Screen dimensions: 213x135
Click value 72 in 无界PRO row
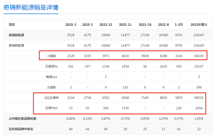[x=71, y=108]
